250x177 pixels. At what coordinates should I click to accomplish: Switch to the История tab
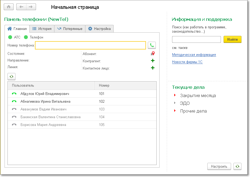pos(42,29)
